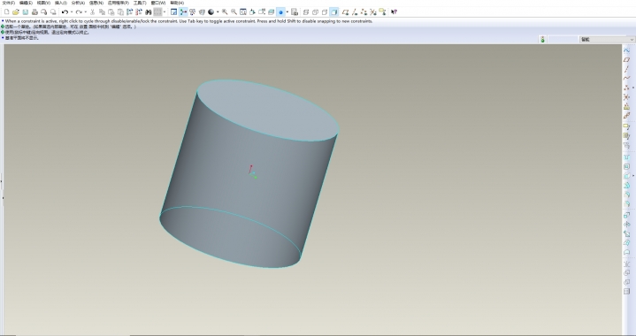Click the binoculars find icon

(149, 12)
